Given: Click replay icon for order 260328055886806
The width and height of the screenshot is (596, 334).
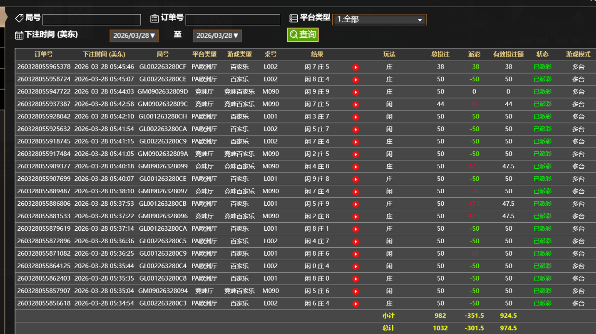Looking at the screenshot, I should 356,204.
